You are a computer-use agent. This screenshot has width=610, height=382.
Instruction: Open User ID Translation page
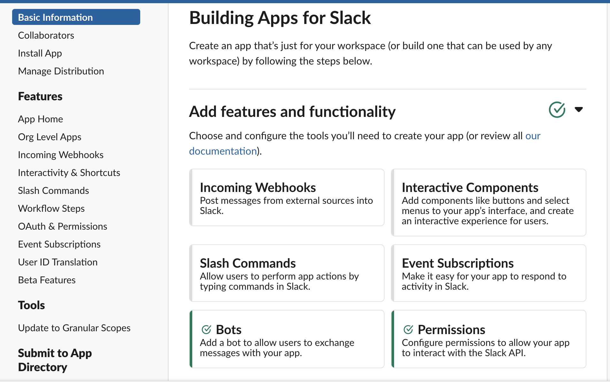[58, 262]
